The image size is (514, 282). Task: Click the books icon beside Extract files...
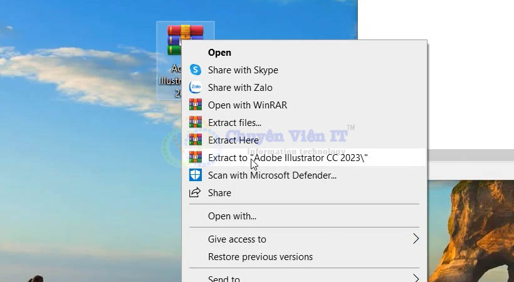coord(196,123)
